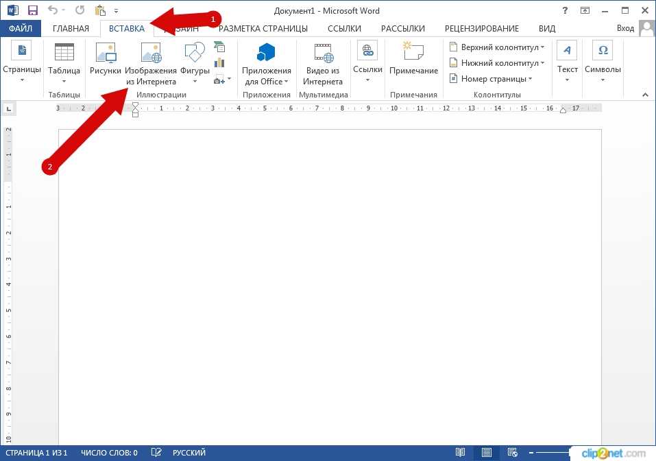The width and height of the screenshot is (656, 461).
Task: Repeat the last action with the circular arrow icon
Action: 80,10
